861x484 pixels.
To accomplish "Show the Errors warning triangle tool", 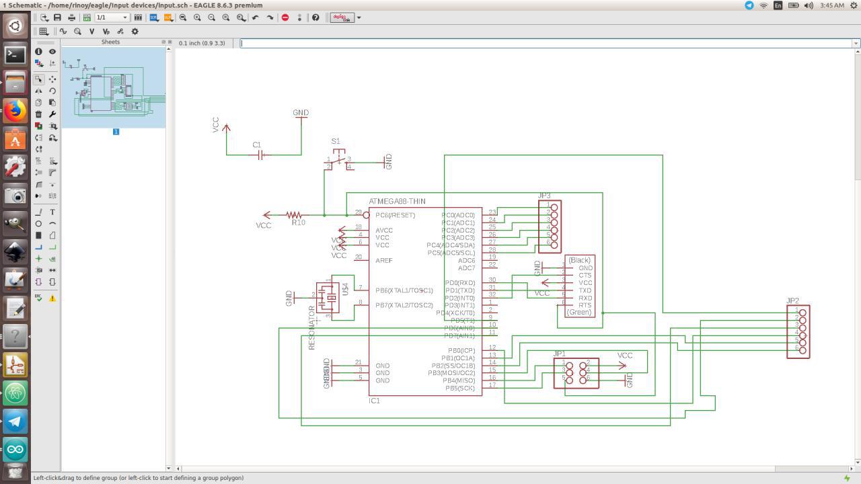I will coord(52,298).
